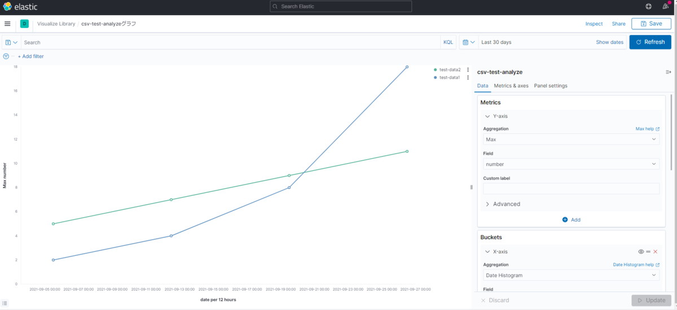
Task: Collapse the editor sidebar panel icon
Action: pyautogui.click(x=668, y=72)
